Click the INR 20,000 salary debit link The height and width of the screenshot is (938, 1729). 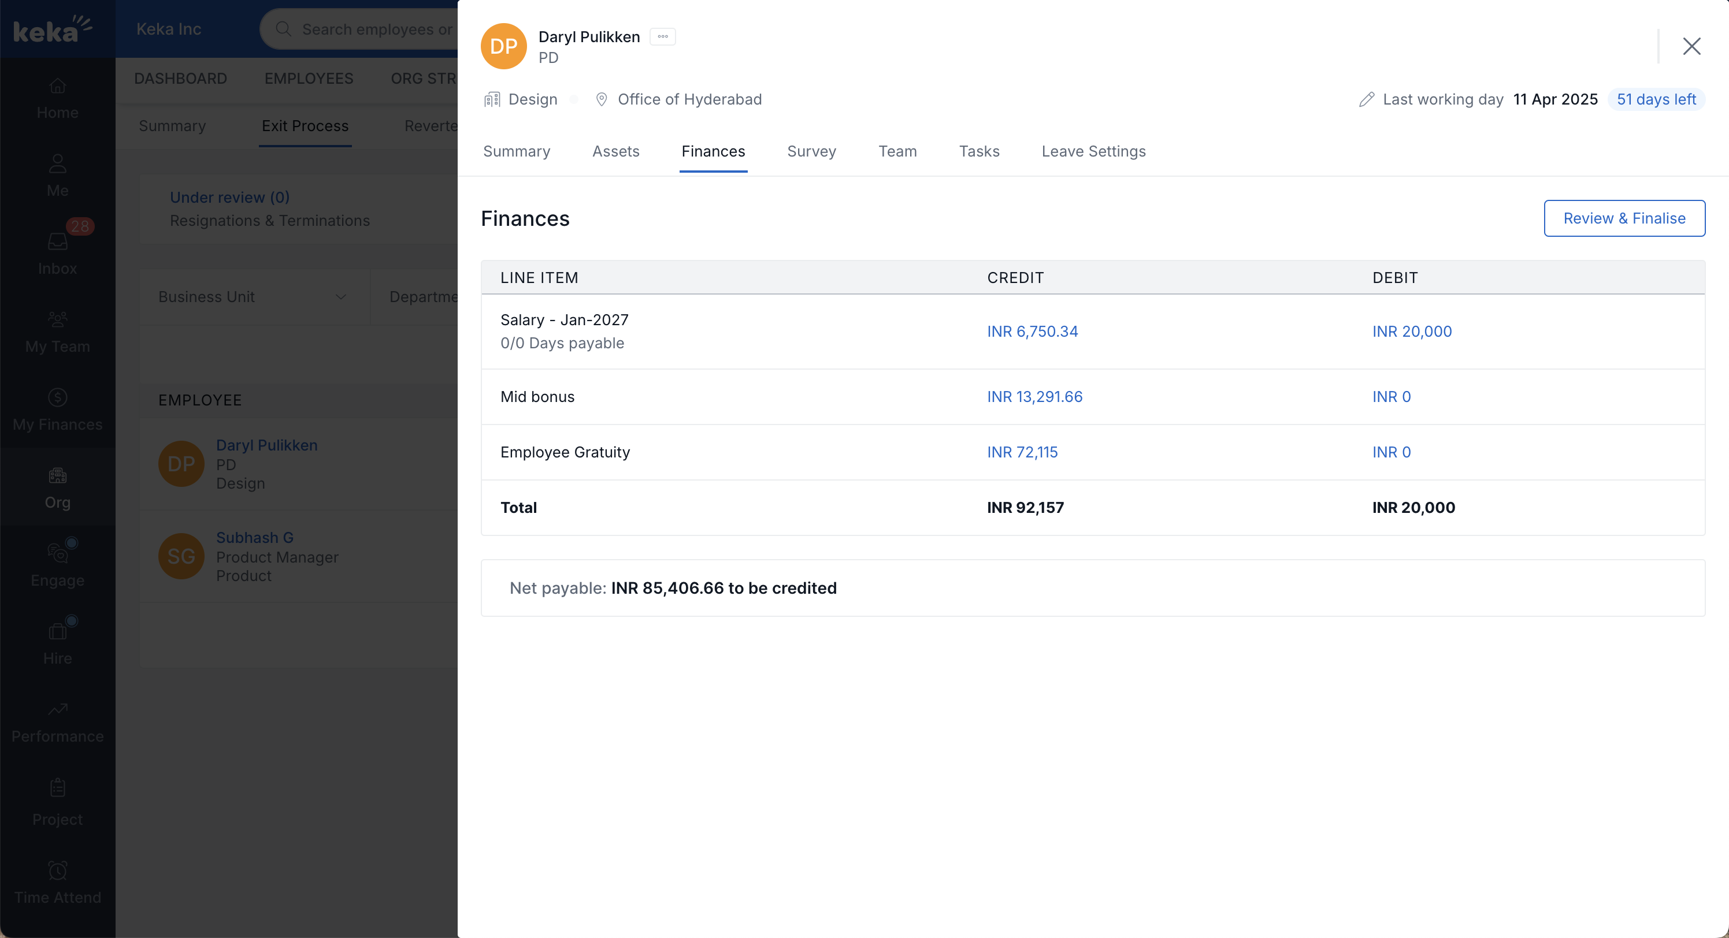tap(1412, 332)
